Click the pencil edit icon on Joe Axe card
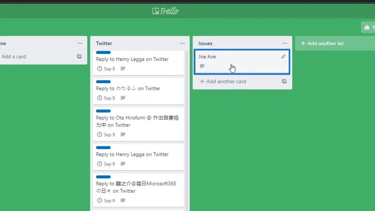 point(284,56)
